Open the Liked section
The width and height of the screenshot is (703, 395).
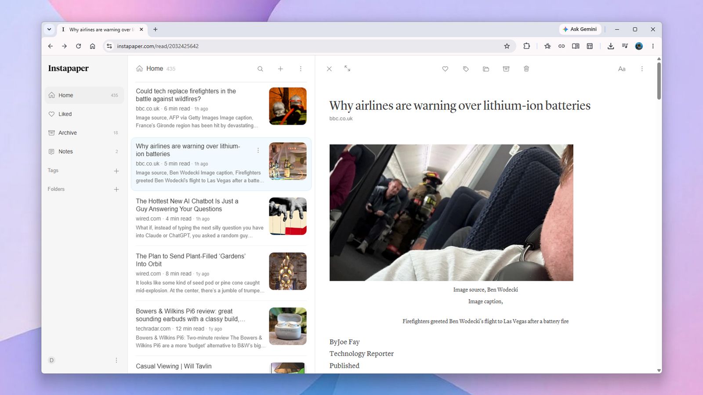pyautogui.click(x=84, y=114)
